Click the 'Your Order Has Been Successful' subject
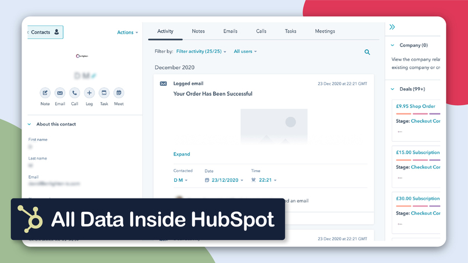This screenshot has width=468, height=263. pos(213,93)
